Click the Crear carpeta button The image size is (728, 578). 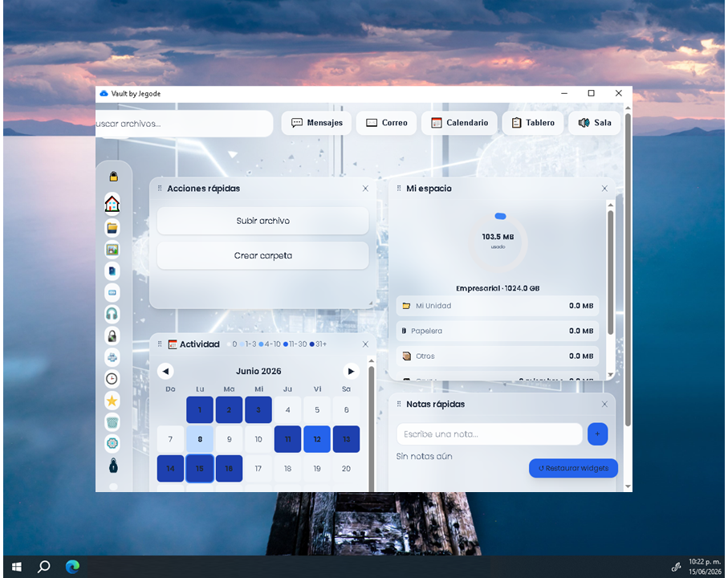pyautogui.click(x=262, y=256)
